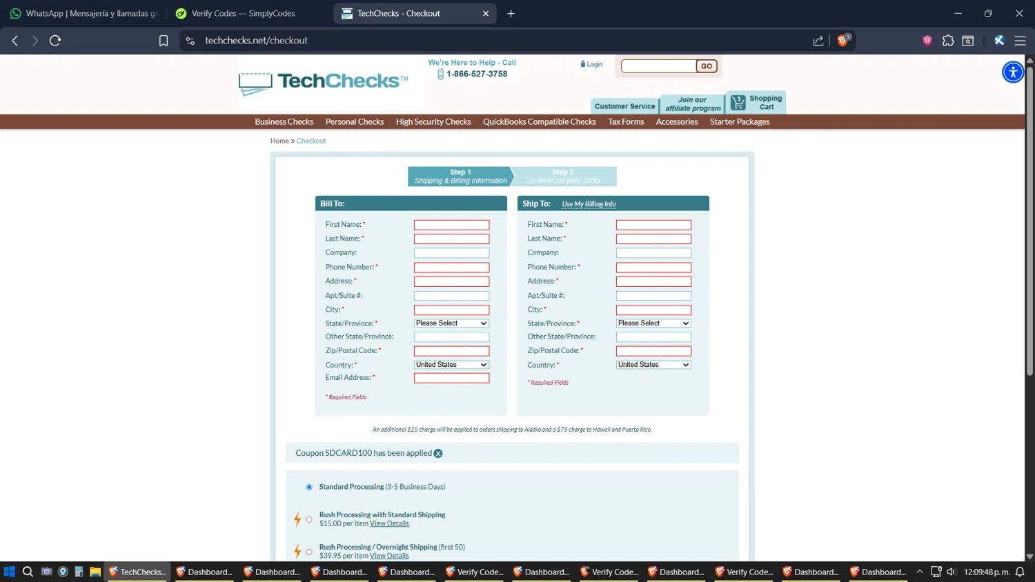This screenshot has height=582, width=1035.
Task: Click Bill To Email Address field
Action: tap(451, 378)
